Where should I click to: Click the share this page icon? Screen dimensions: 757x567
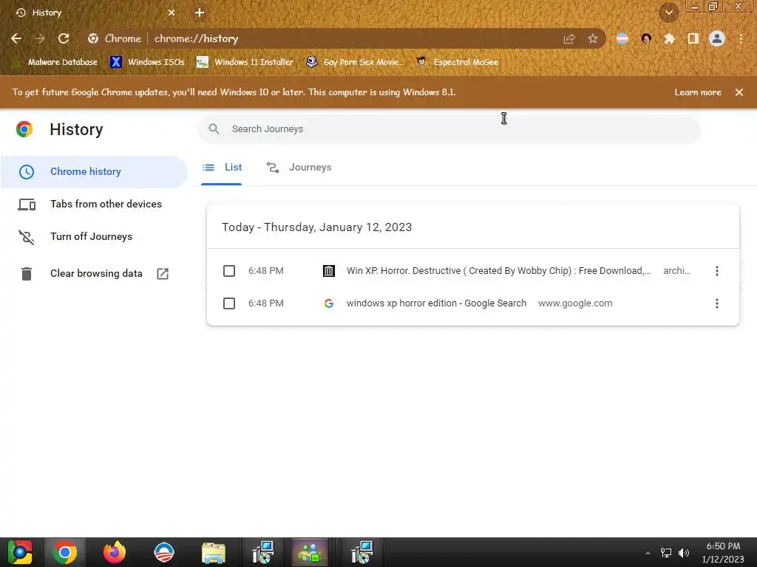pyautogui.click(x=569, y=39)
